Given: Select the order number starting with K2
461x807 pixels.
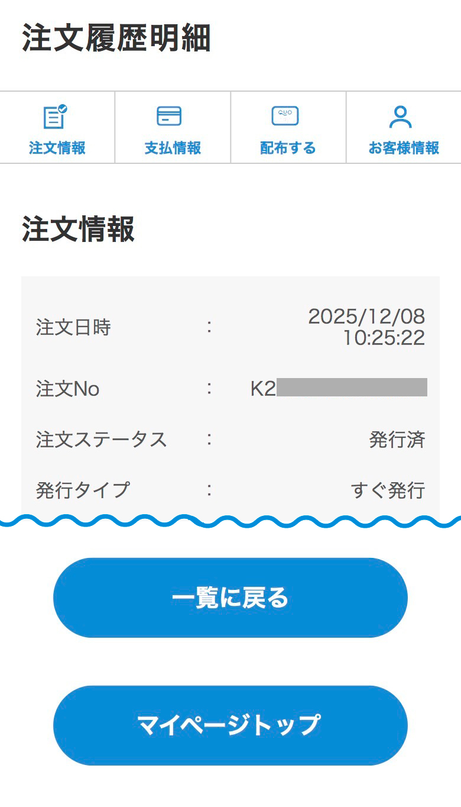Looking at the screenshot, I should tap(338, 388).
